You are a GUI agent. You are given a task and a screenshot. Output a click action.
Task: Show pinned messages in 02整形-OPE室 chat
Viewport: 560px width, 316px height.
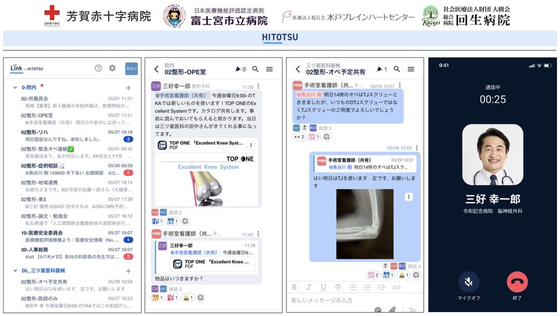tap(240, 69)
